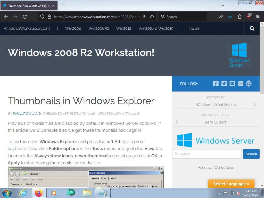Click the vertical scrollbar thumb
The width and height of the screenshot is (264, 198).
[262, 60]
